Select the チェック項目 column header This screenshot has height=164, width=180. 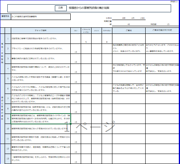tap(41, 31)
